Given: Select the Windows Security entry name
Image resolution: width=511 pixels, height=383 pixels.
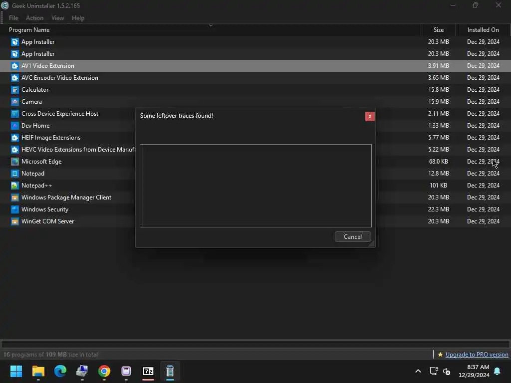Looking at the screenshot, I should click(45, 209).
